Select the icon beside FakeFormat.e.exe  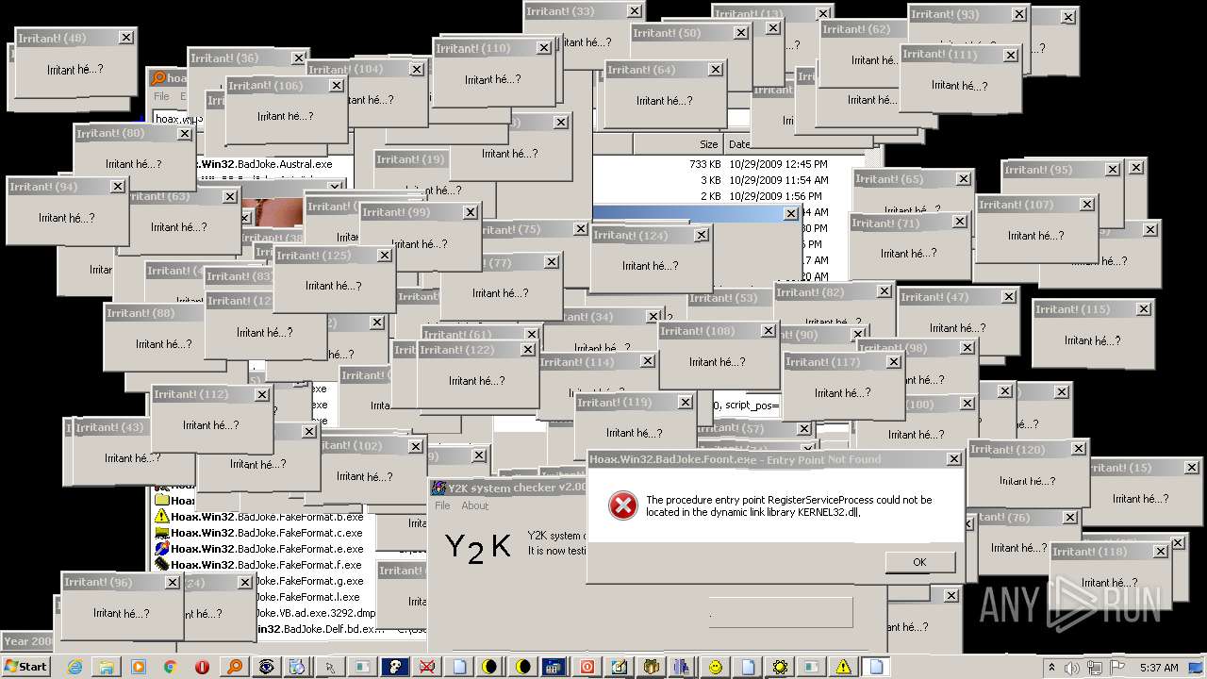(162, 549)
